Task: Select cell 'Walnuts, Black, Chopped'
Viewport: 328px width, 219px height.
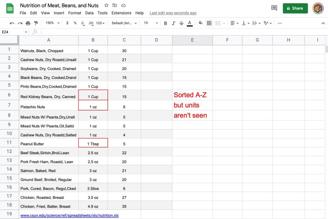Action: pos(49,50)
